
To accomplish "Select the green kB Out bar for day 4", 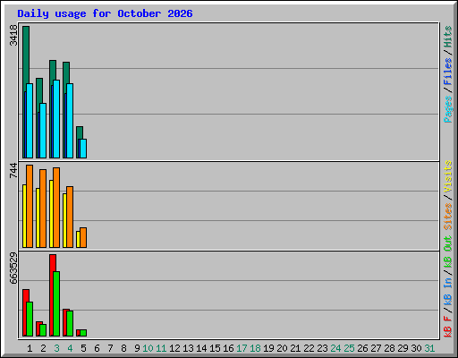I will [70, 324].
